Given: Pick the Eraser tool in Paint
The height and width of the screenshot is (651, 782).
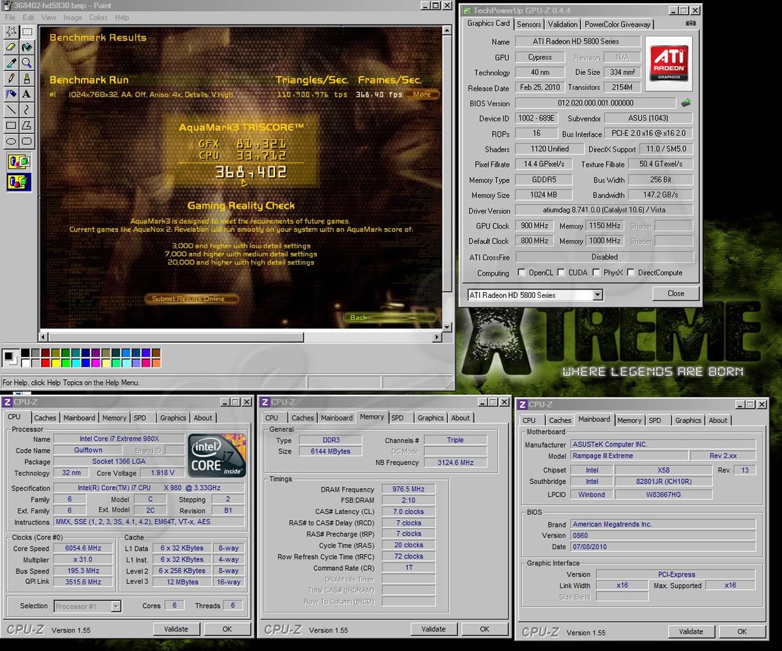Looking at the screenshot, I should pos(11,47).
